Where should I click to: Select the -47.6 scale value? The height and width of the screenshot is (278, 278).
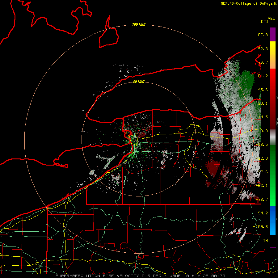point(262,172)
